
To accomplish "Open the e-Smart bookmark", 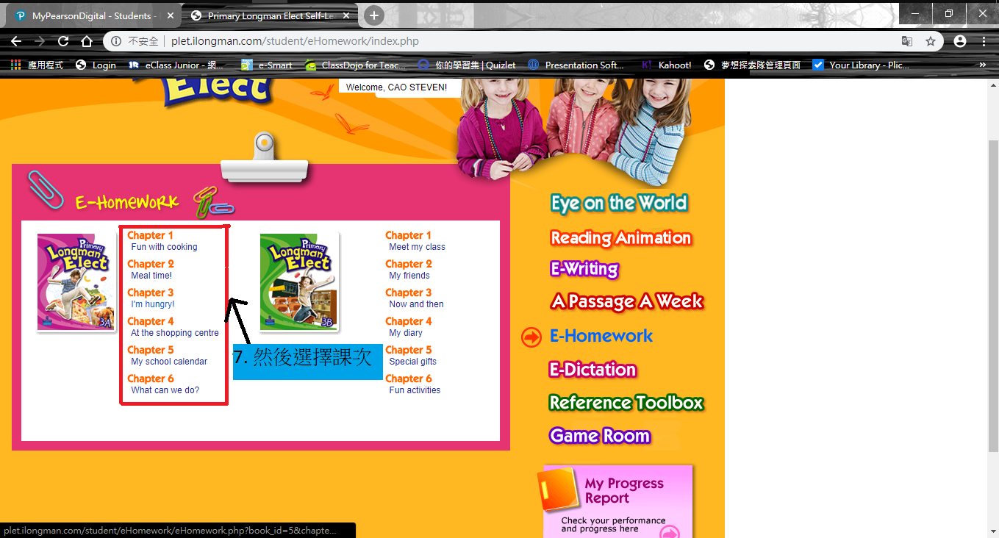I will click(267, 65).
